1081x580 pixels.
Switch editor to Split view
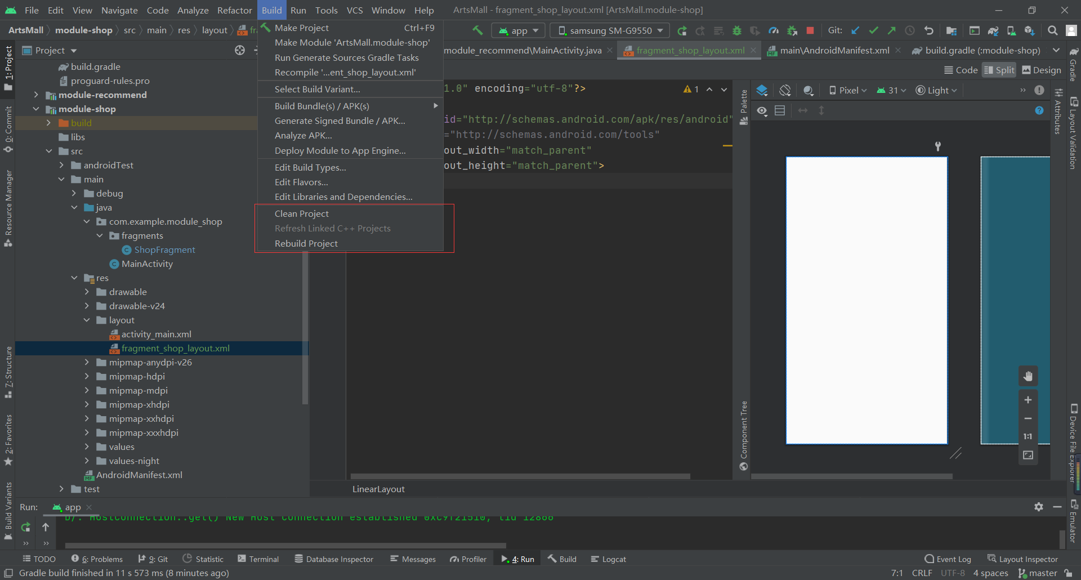point(999,70)
